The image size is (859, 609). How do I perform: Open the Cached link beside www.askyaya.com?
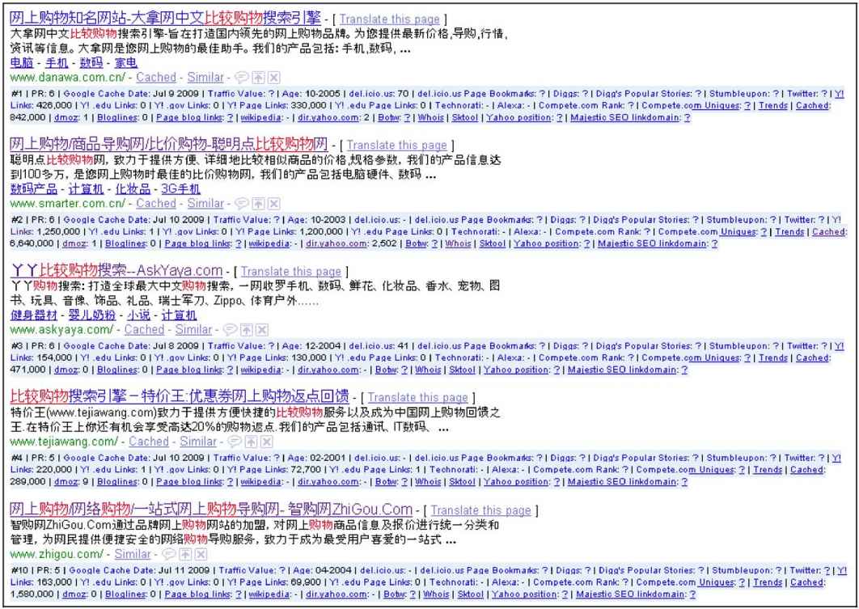(144, 330)
